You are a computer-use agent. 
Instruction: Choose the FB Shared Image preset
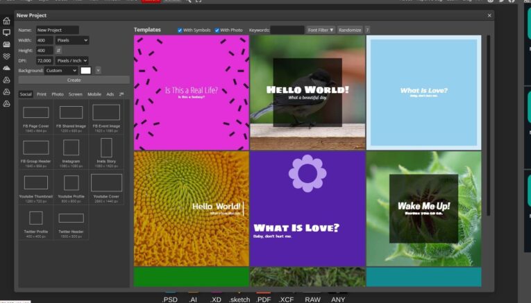71,119
